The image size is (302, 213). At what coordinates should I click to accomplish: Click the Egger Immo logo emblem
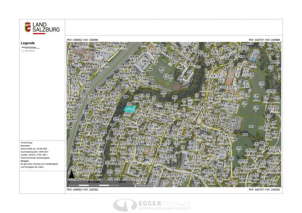click(125, 204)
